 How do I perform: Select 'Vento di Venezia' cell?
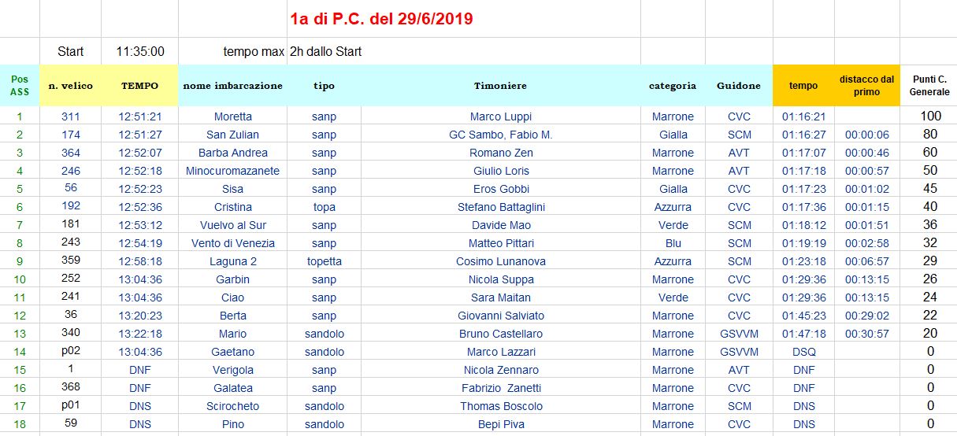pos(232,243)
